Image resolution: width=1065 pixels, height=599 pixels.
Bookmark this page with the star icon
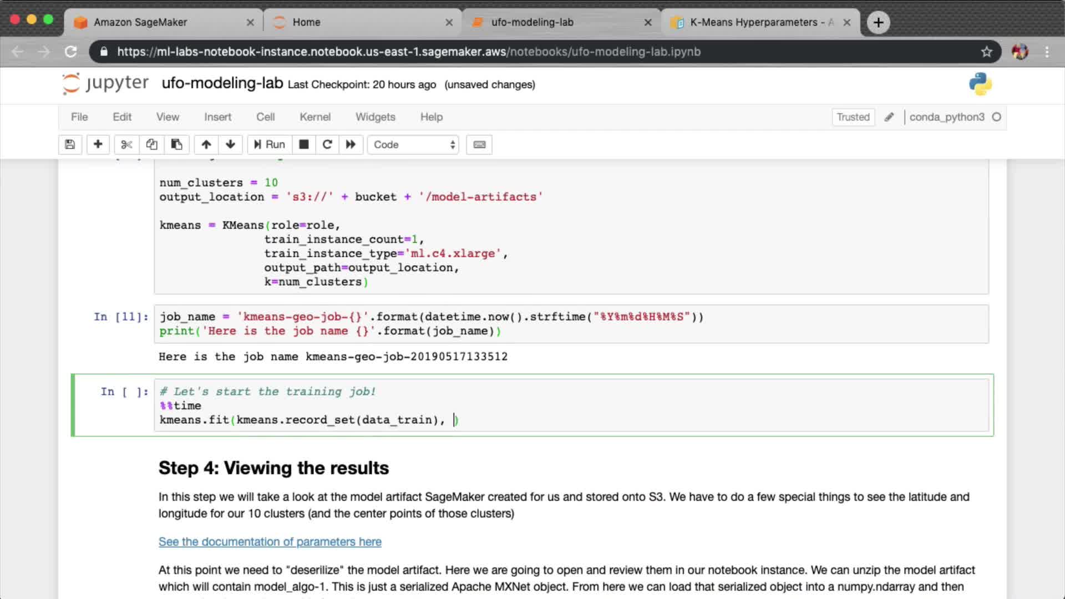[986, 52]
